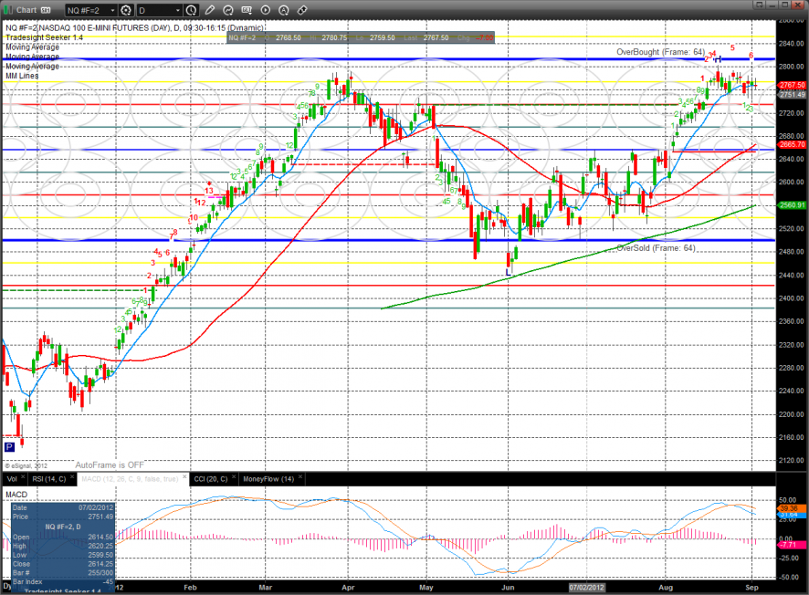The width and height of the screenshot is (809, 595).
Task: Click the 07/02/2012 cursor date marker
Action: [586, 588]
